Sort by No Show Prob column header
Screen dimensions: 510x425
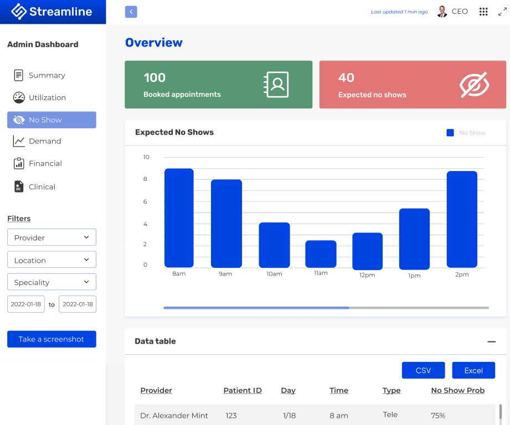458,390
